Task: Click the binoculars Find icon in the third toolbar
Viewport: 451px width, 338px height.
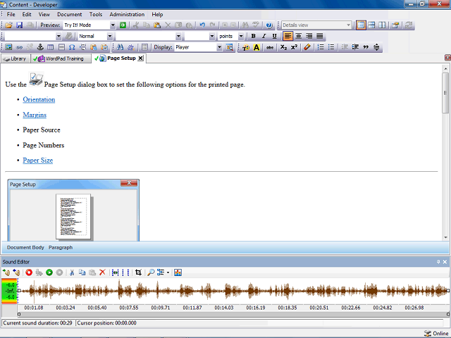Action: click(121, 47)
